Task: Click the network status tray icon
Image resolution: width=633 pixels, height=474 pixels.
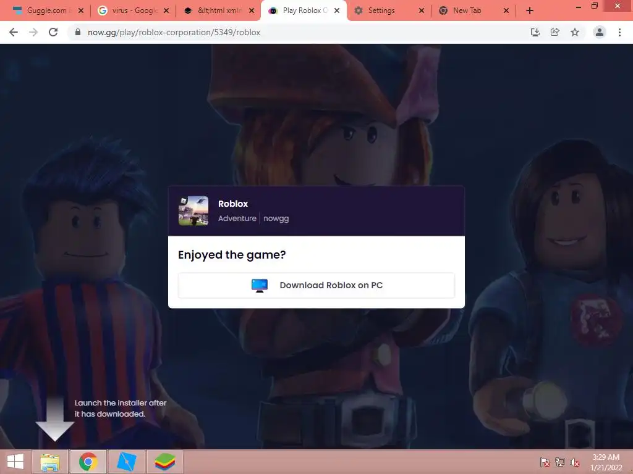Action: [560, 462]
